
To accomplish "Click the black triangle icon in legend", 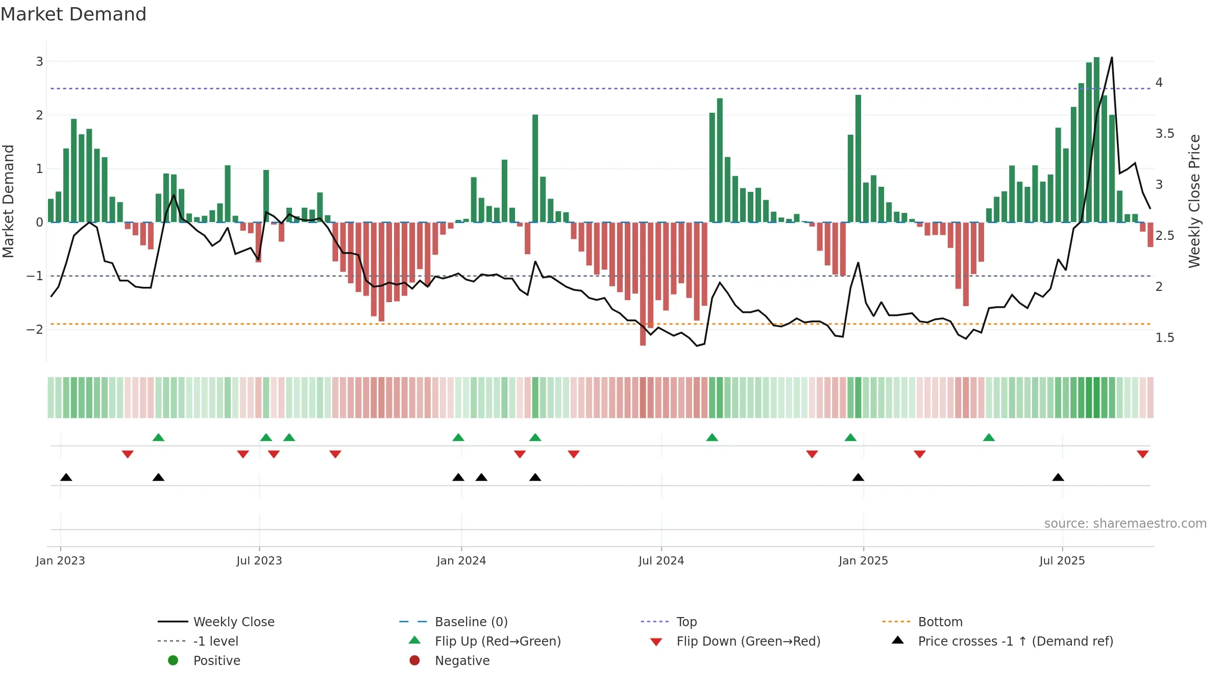I will (898, 640).
